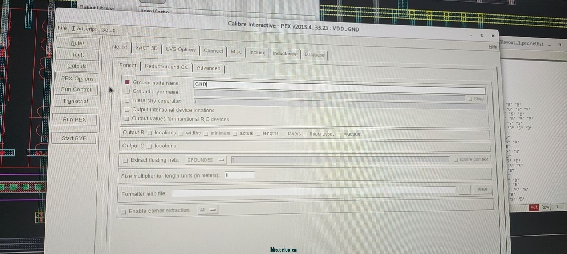Enable the Hierarchy separator checkbox
Viewport: 567px width, 254px height.
pyautogui.click(x=127, y=101)
